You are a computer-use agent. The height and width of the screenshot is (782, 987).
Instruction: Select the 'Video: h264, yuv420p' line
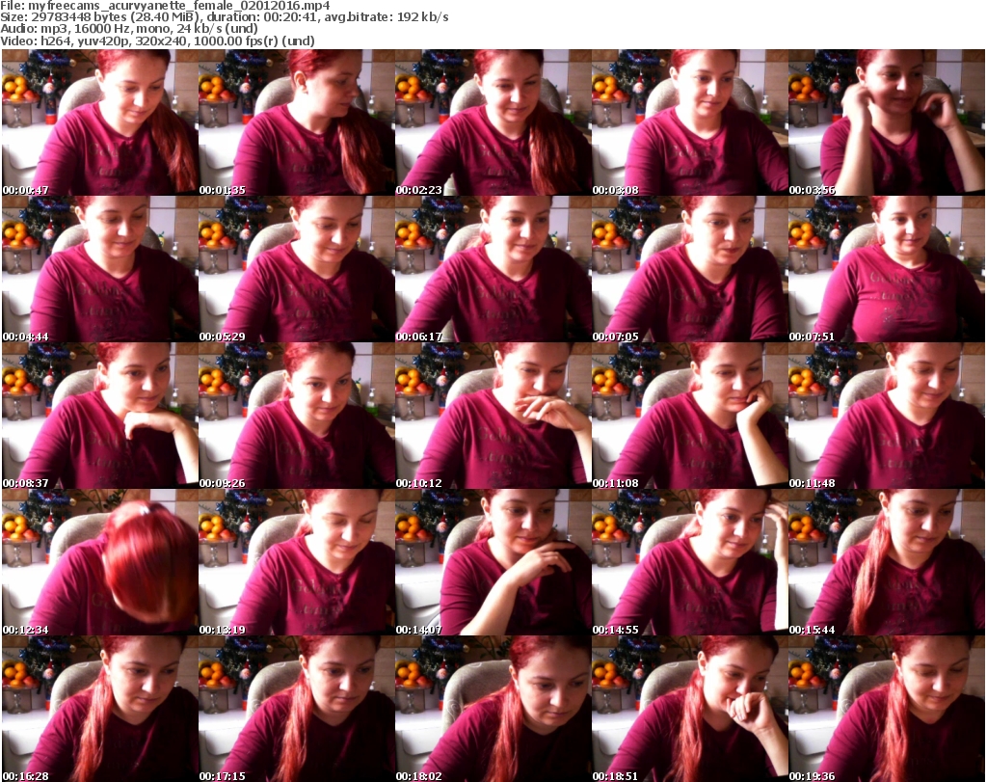coord(157,40)
